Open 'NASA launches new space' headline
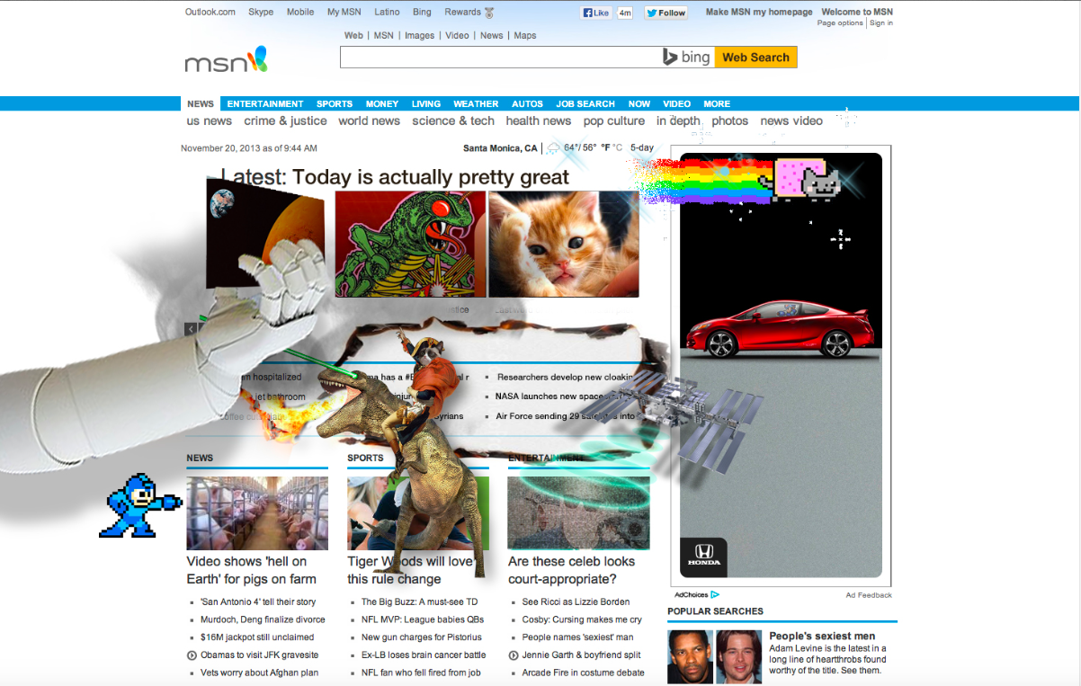Viewport: 1081px width, 686px height. pyautogui.click(x=549, y=396)
